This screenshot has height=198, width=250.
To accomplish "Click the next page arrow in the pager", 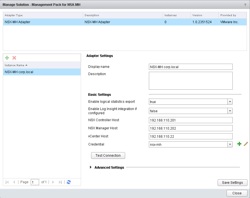I will click(x=53, y=182).
